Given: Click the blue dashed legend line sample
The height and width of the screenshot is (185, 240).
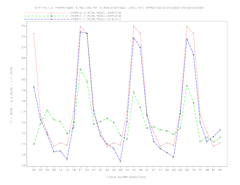Looking at the screenshot, I should pos(47,19).
